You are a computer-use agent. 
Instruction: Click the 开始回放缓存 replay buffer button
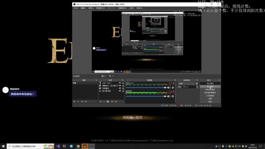click(x=210, y=89)
